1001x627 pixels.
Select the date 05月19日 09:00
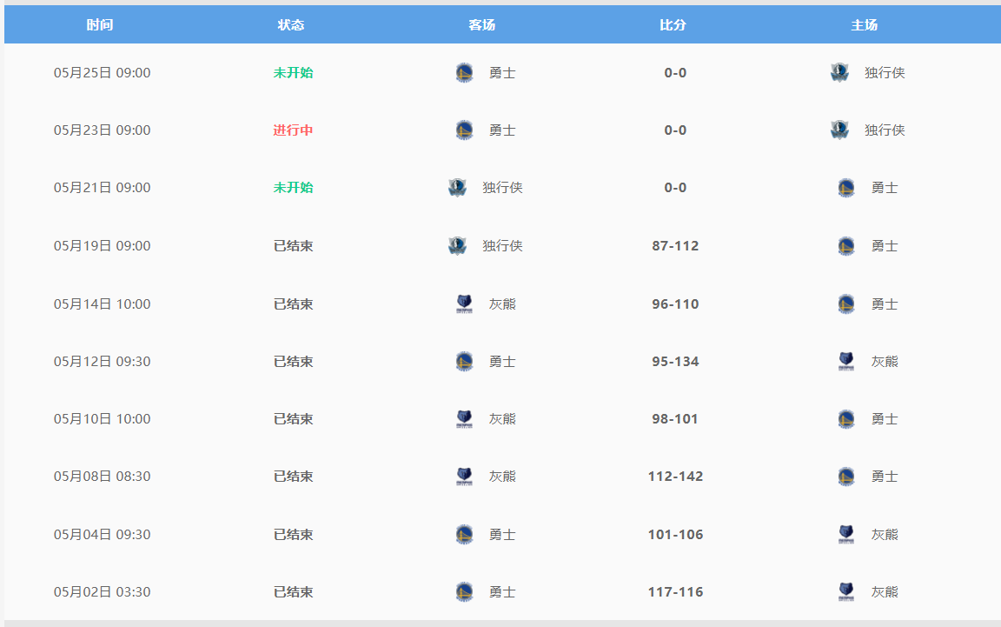point(103,246)
